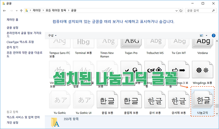Open 텍스트 서비스 및 입력 언어 link
Screen dimensions: 219x129
click(x=23, y=117)
